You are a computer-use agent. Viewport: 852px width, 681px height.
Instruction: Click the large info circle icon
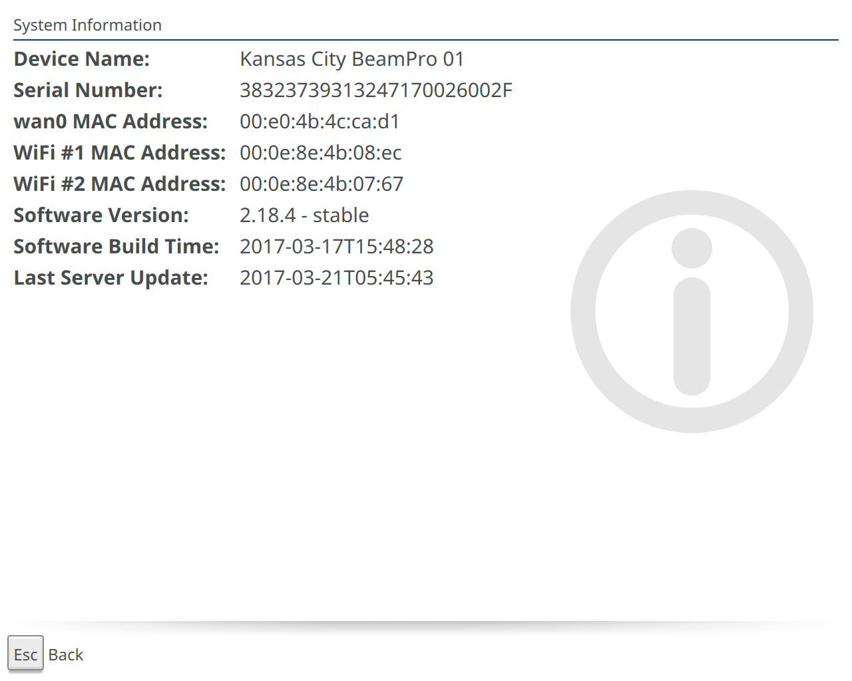(x=692, y=311)
